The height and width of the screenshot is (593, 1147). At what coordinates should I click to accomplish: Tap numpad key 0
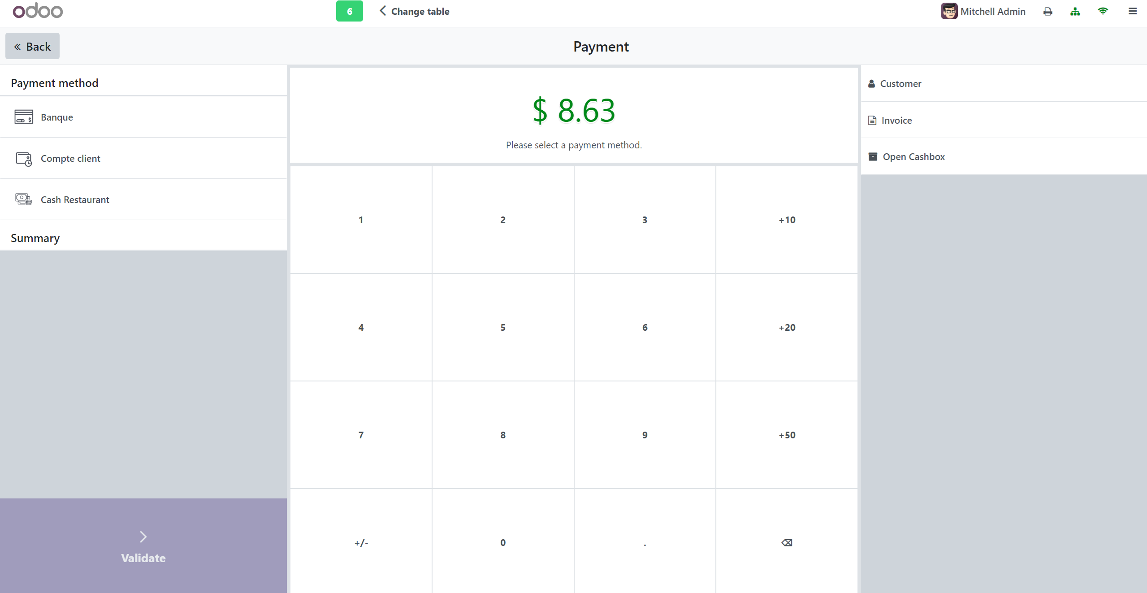pos(503,542)
